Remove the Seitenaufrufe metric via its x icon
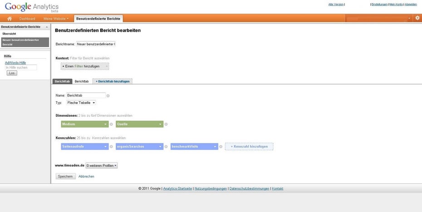 (111, 147)
